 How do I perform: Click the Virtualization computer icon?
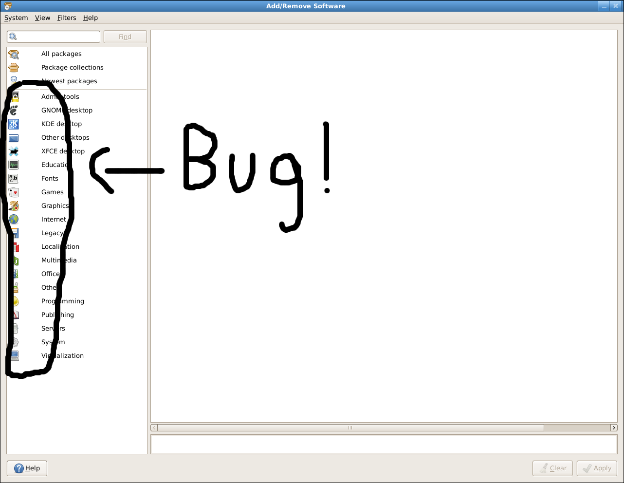[15, 356]
